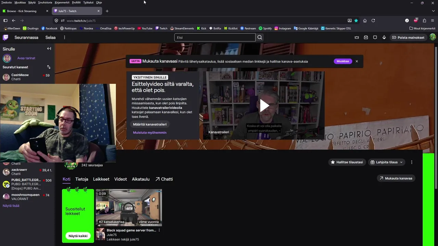Close the Jule75 - Twitch tab
Screen dimensions: 438x246
(x=99, y=11)
